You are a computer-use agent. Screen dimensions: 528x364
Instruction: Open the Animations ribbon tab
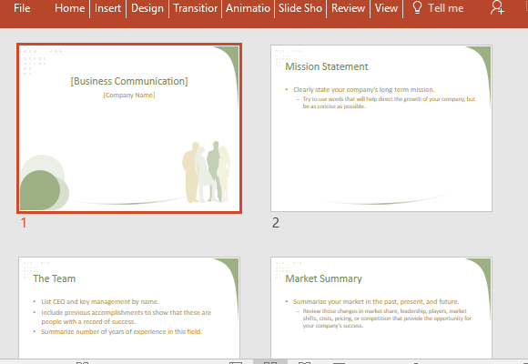(x=248, y=8)
